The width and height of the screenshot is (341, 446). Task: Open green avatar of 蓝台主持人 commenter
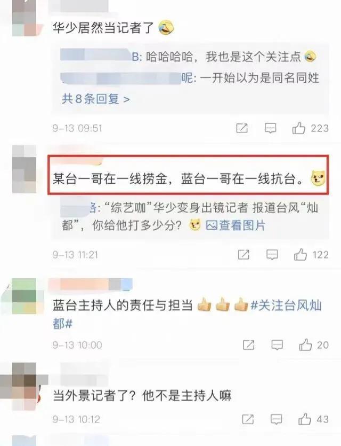[x=24, y=296]
